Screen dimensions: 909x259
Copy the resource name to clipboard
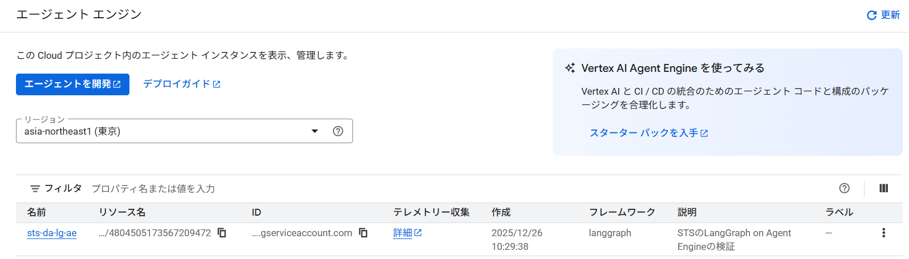(222, 233)
